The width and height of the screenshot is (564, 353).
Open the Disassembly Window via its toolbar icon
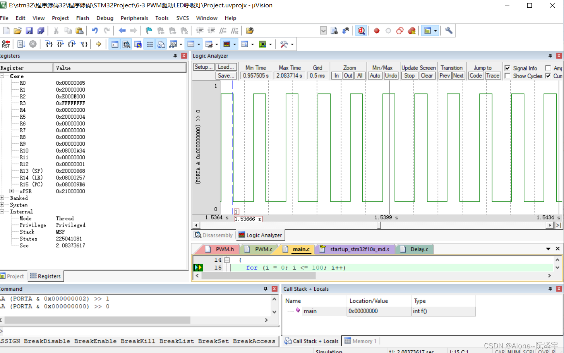coord(126,44)
